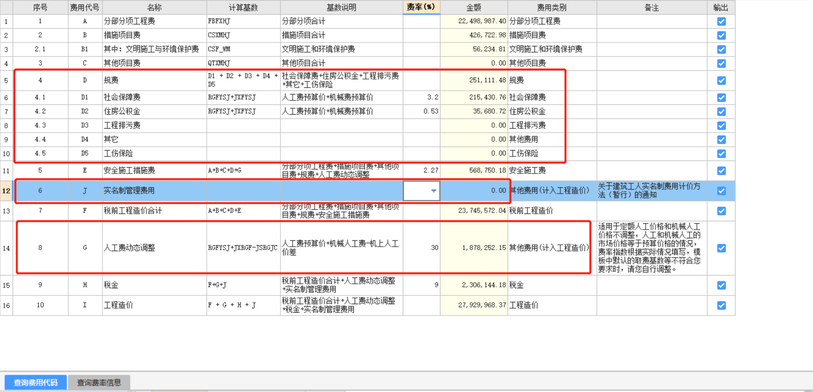Screen dimensions: 813x392
Task: Toggle output checkbox for 工程造价 row
Action: [x=721, y=305]
